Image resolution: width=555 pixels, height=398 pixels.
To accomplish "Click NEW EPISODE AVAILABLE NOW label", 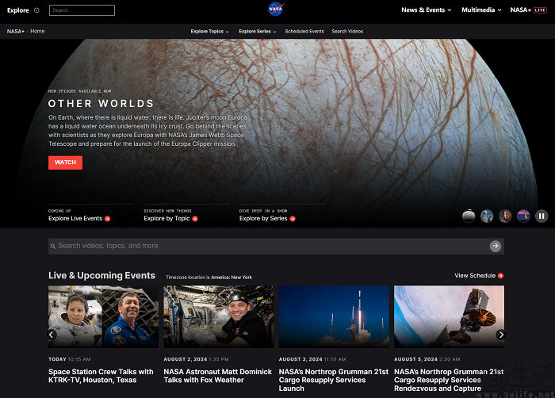I will pyautogui.click(x=79, y=91).
